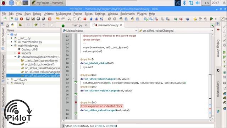Image resolution: width=227 pixels, height=128 pixels.
Task: Click the red circular stop icon in toolbar
Action: click(22, 19)
